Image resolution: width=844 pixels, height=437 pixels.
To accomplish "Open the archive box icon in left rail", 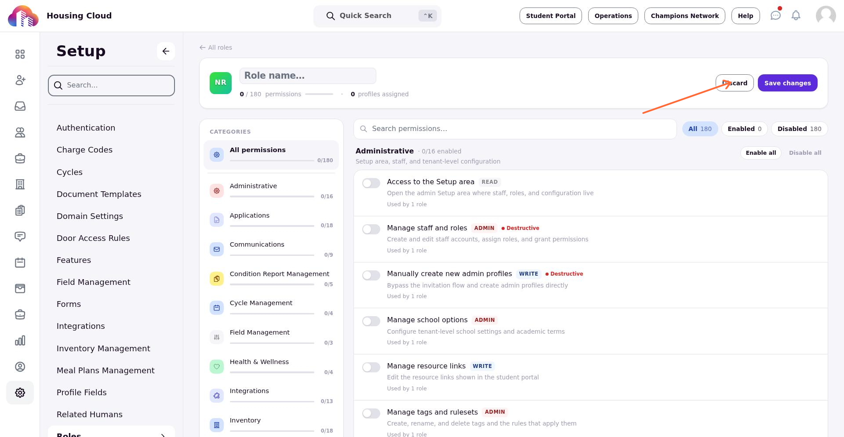I will point(20,288).
